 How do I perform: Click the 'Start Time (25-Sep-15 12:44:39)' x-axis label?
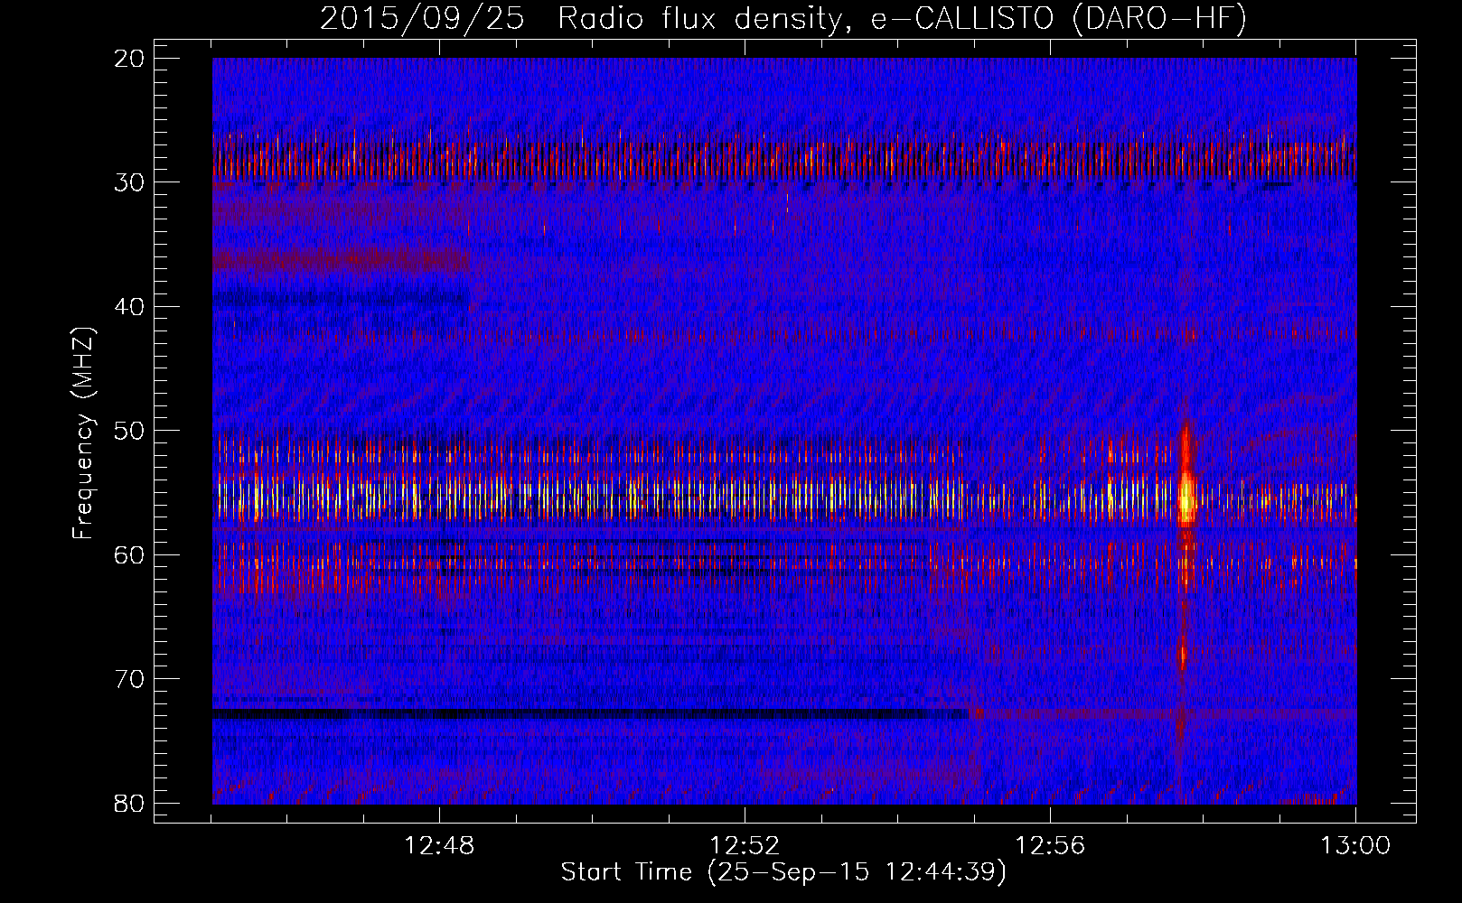783,872
